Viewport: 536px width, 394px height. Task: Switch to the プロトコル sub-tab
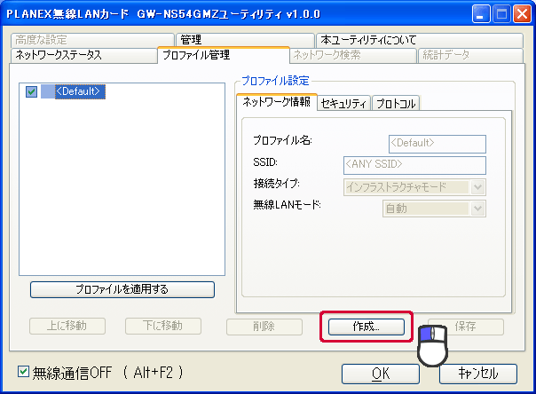click(396, 103)
